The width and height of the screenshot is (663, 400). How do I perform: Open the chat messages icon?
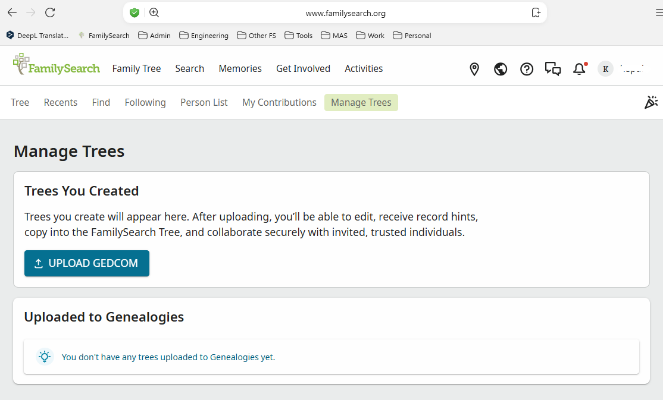553,69
